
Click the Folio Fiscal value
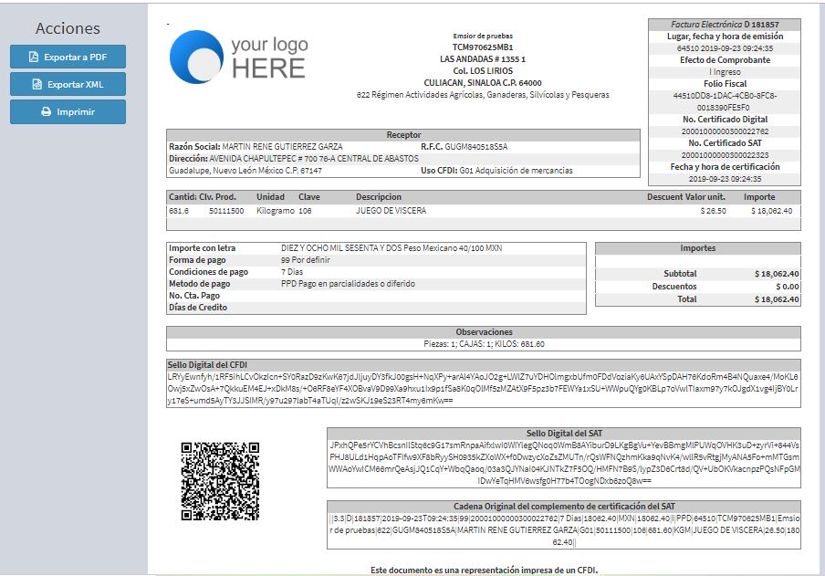pos(724,101)
